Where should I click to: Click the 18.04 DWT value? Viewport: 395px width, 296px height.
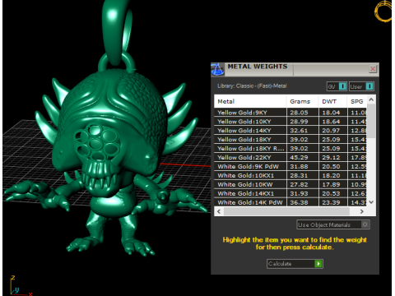click(x=331, y=113)
